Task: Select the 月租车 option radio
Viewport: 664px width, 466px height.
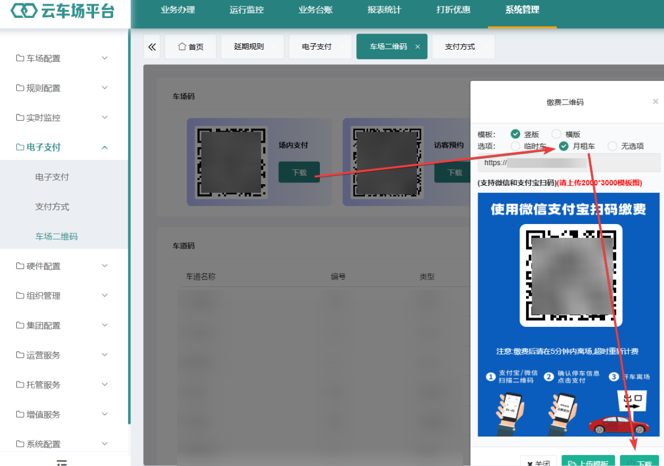Action: click(564, 146)
